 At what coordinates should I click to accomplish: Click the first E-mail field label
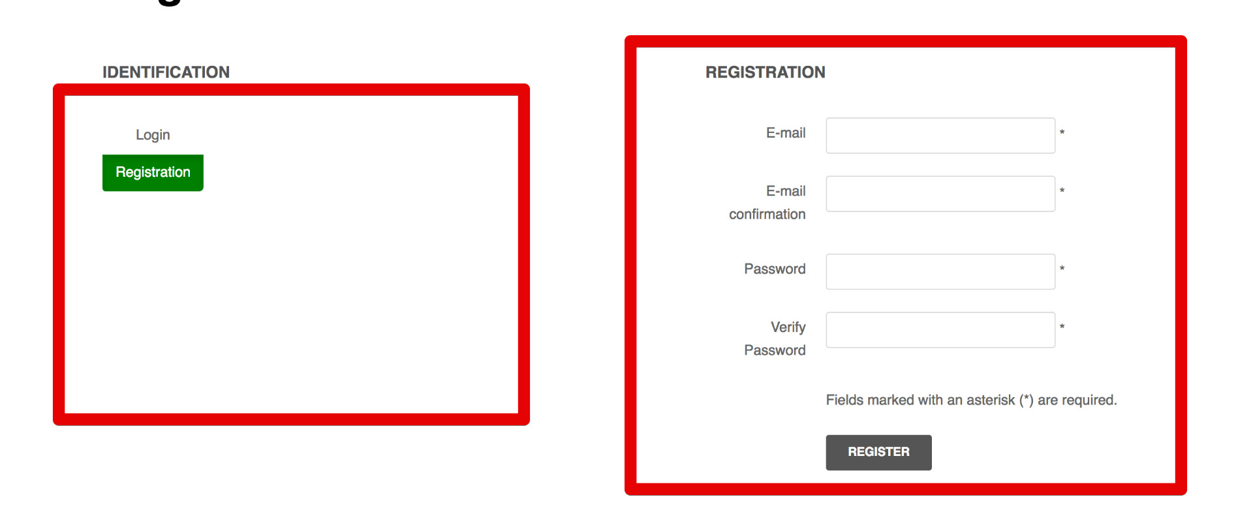[x=786, y=133]
